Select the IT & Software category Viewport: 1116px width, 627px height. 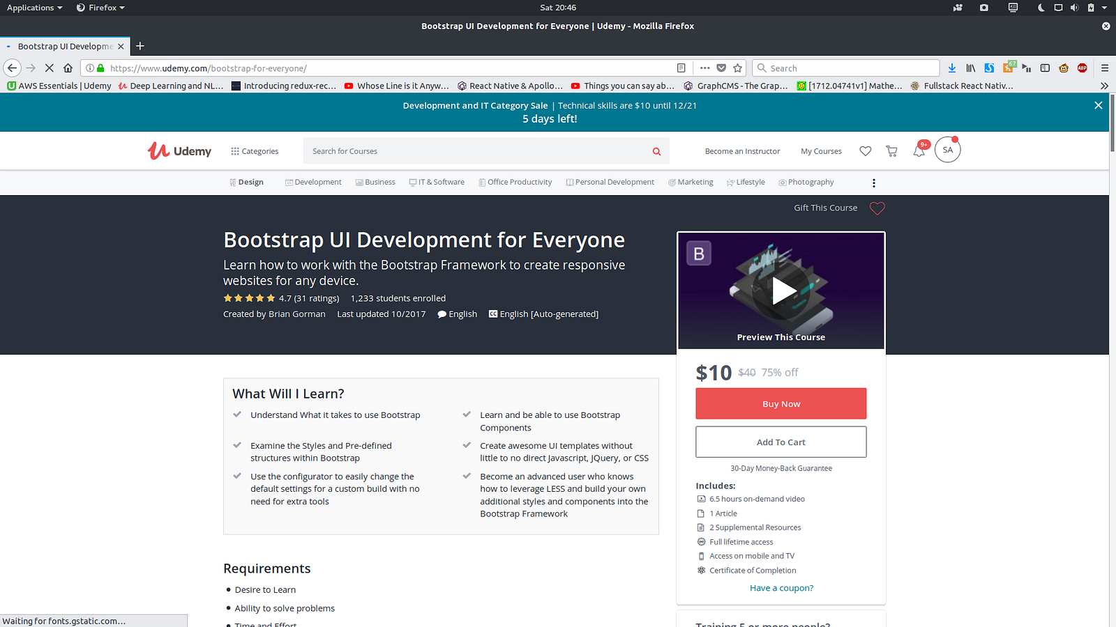[437, 183]
